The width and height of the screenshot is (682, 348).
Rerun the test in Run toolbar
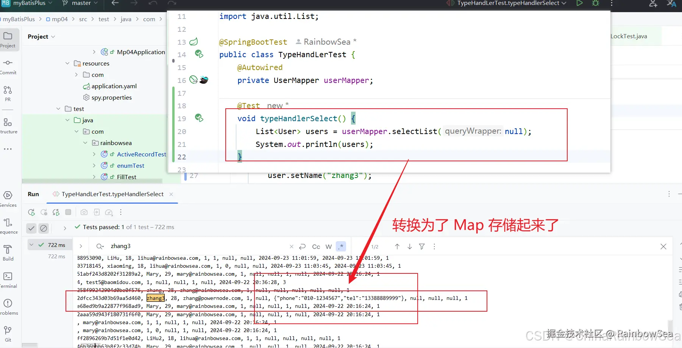pos(31,212)
